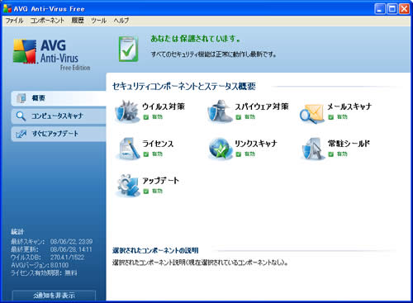The width and height of the screenshot is (413, 303).
Task: Click green status mark under ライセンス
Action: pyautogui.click(x=146, y=154)
